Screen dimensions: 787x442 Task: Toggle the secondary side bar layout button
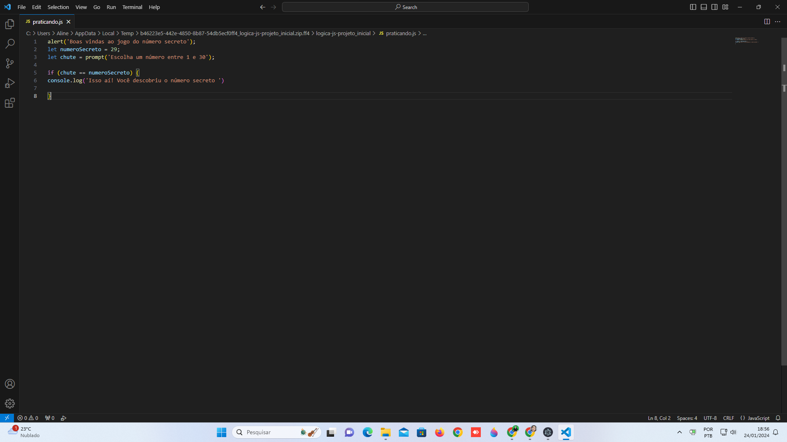(714, 7)
